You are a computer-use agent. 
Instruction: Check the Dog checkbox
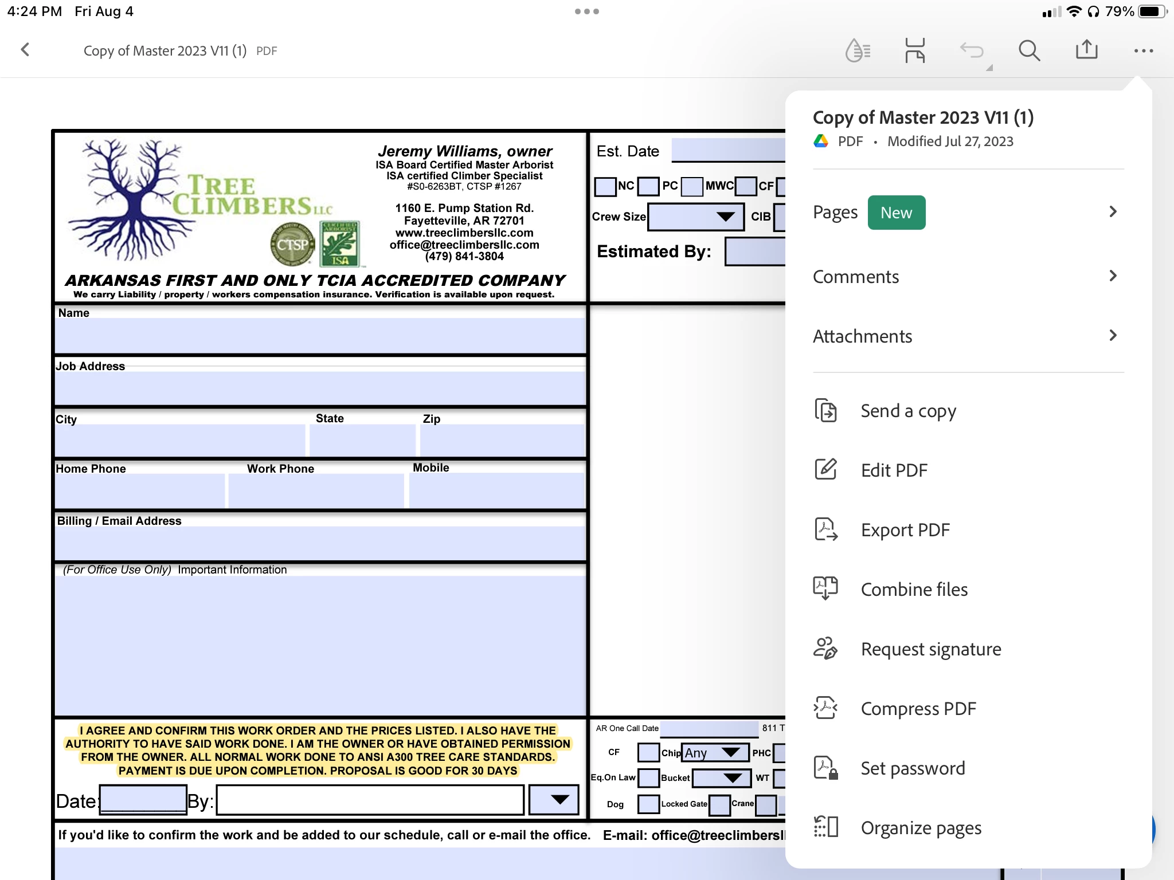[648, 804]
